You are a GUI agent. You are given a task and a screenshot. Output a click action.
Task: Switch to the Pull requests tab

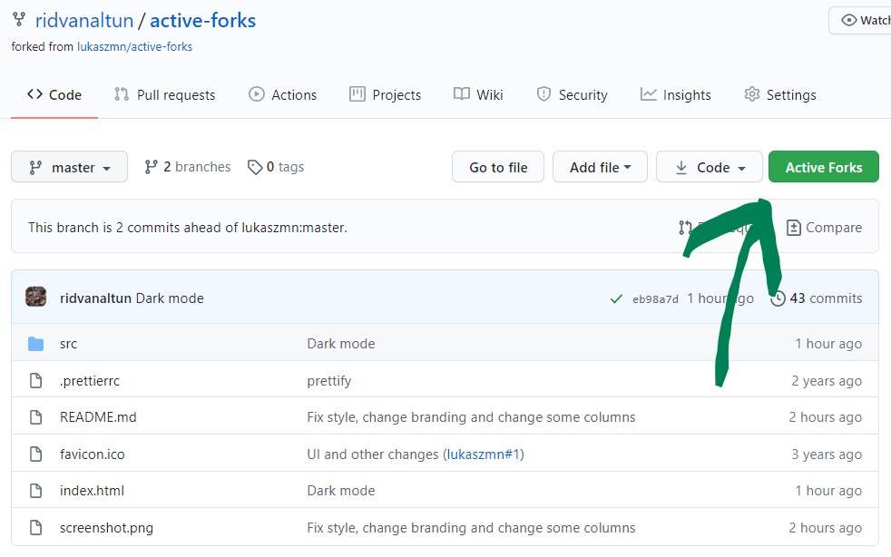click(165, 95)
